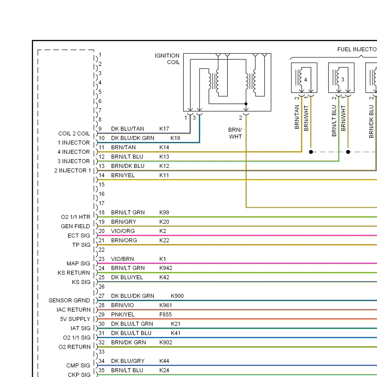
Task: Click the 5V SUPPLY pin label
Action: [75, 319]
